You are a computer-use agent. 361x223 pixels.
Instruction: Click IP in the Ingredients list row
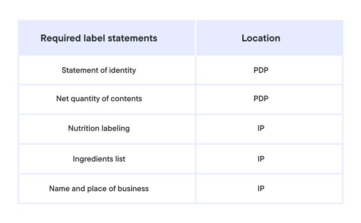pyautogui.click(x=261, y=159)
